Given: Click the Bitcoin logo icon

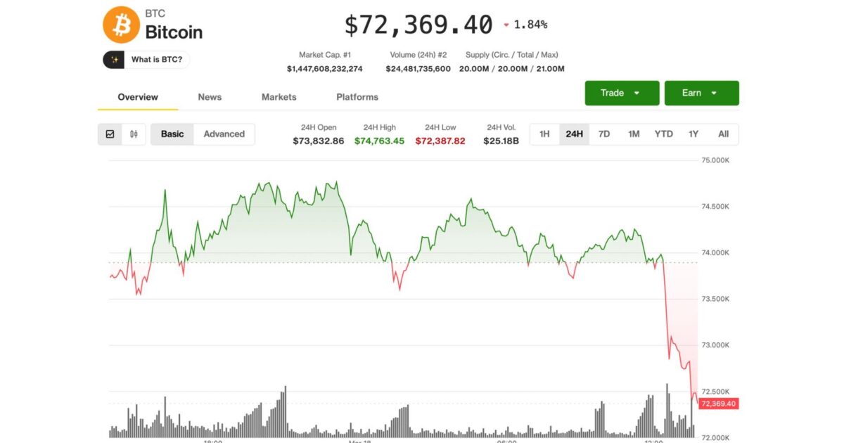Looking at the screenshot, I should pyautogui.click(x=122, y=25).
